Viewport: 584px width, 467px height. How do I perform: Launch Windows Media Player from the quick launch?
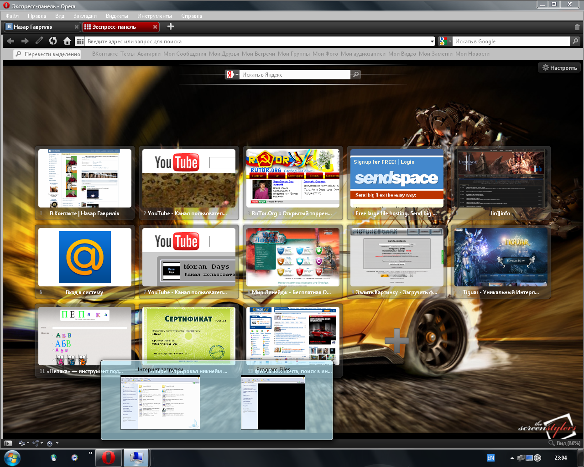click(74, 457)
